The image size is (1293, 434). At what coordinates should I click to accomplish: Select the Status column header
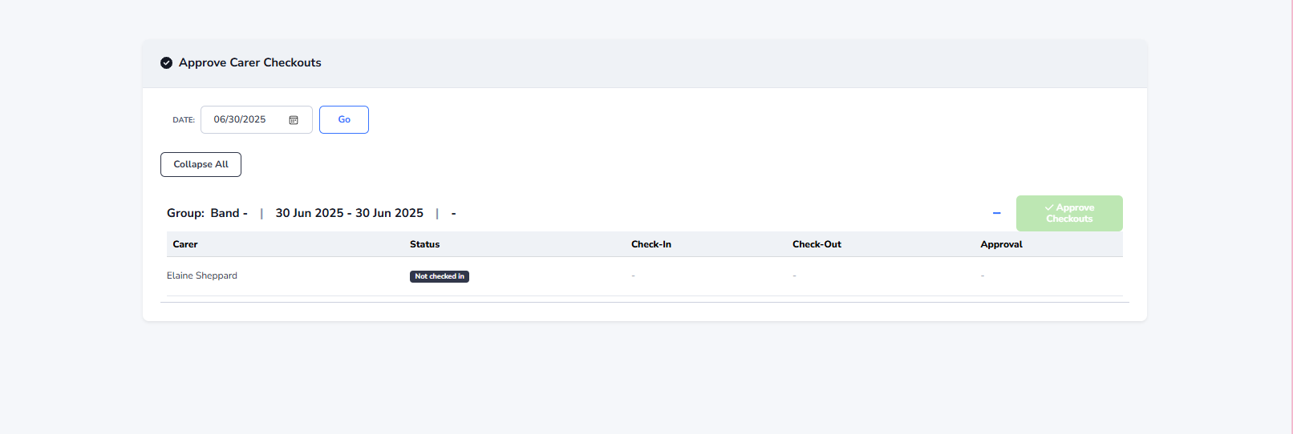tap(424, 244)
